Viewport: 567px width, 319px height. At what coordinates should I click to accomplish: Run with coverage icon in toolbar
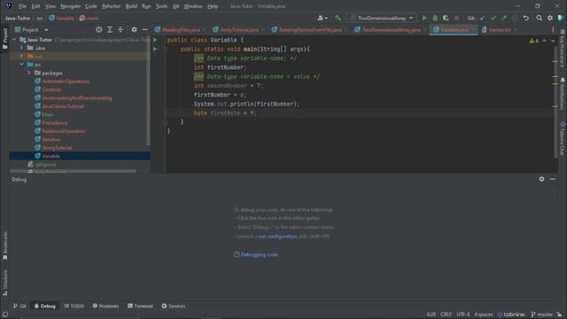click(x=446, y=18)
